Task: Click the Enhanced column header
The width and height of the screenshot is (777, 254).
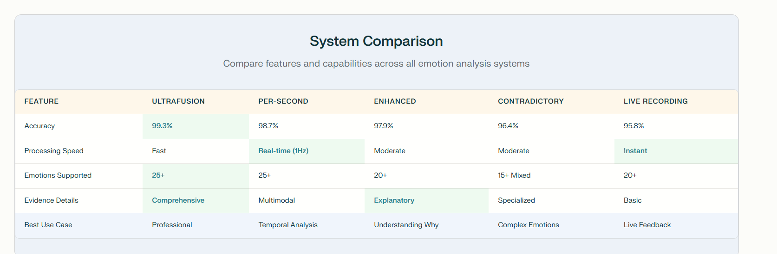Action: pos(395,101)
